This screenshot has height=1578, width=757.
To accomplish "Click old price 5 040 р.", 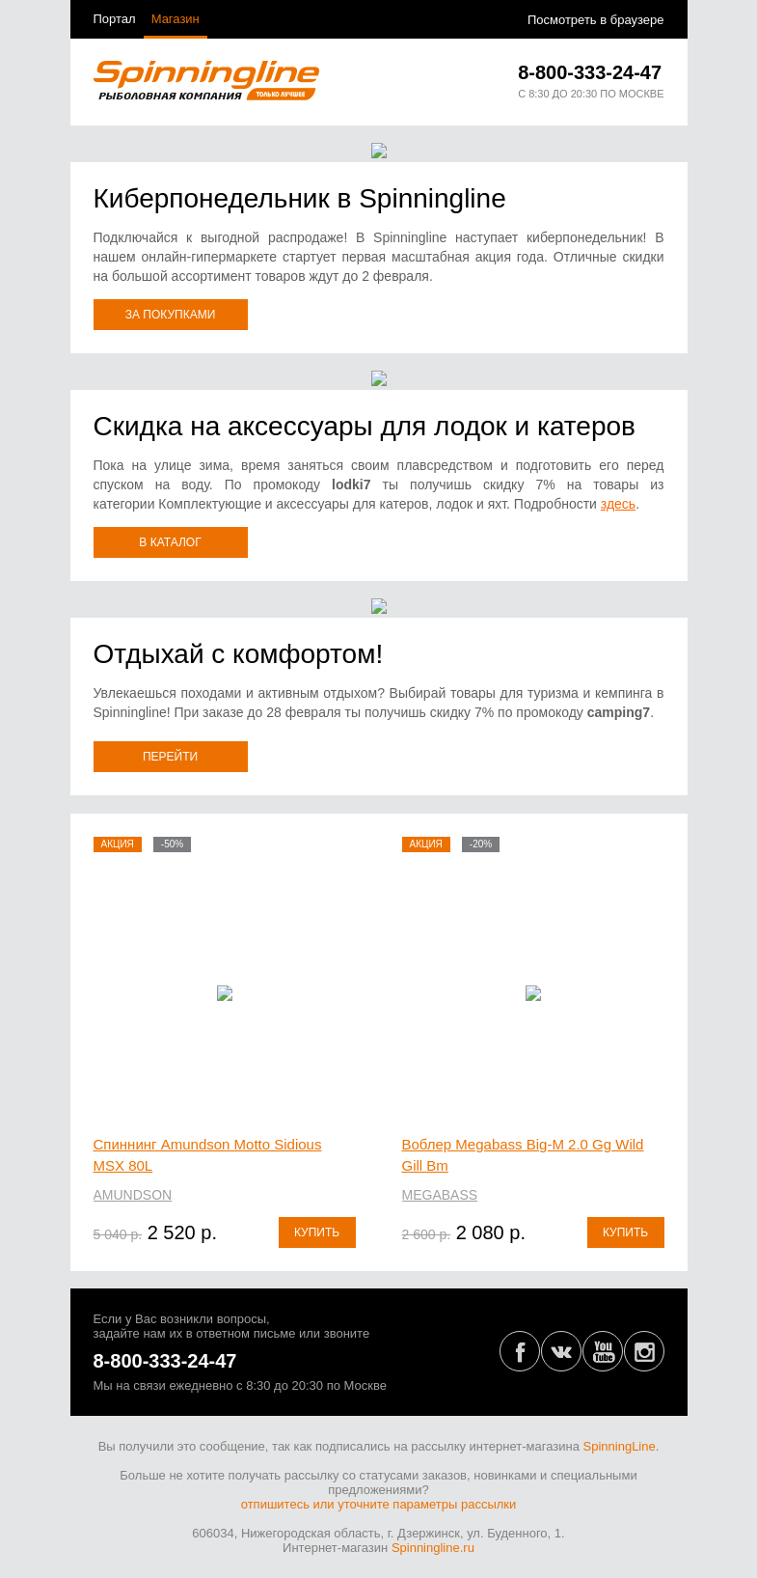I will coord(118,1234).
